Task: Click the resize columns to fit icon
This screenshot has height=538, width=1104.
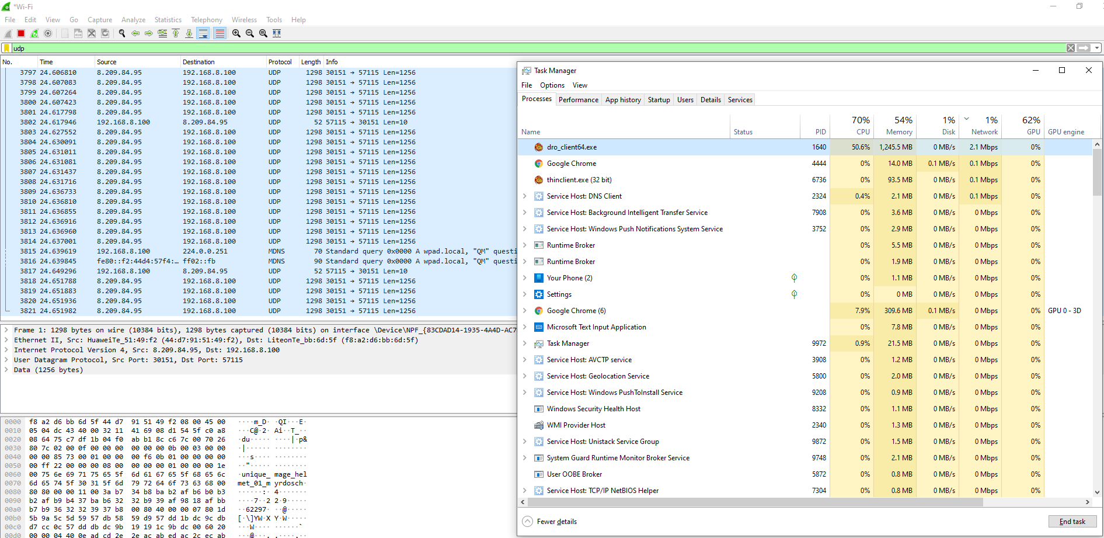Action: [x=277, y=33]
